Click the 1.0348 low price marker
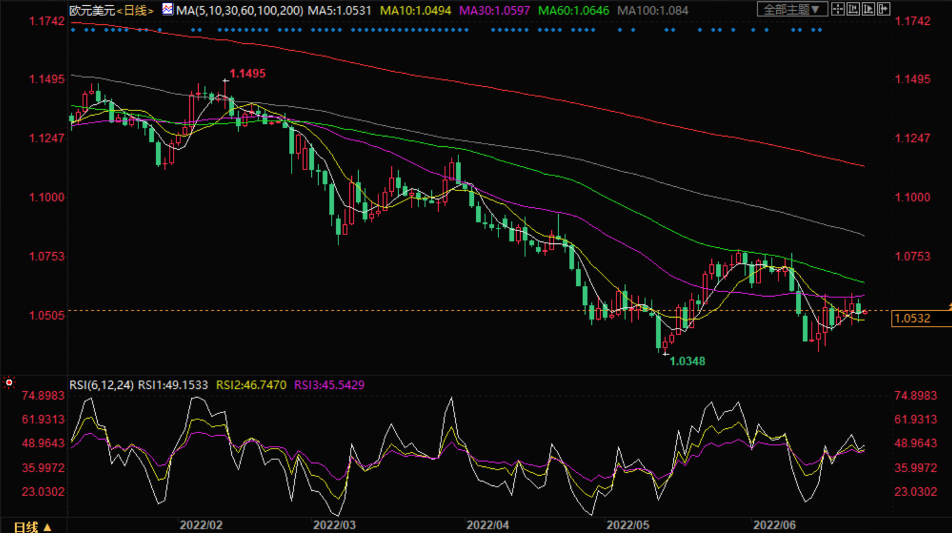Screen dimensions: 952x533 coord(687,361)
